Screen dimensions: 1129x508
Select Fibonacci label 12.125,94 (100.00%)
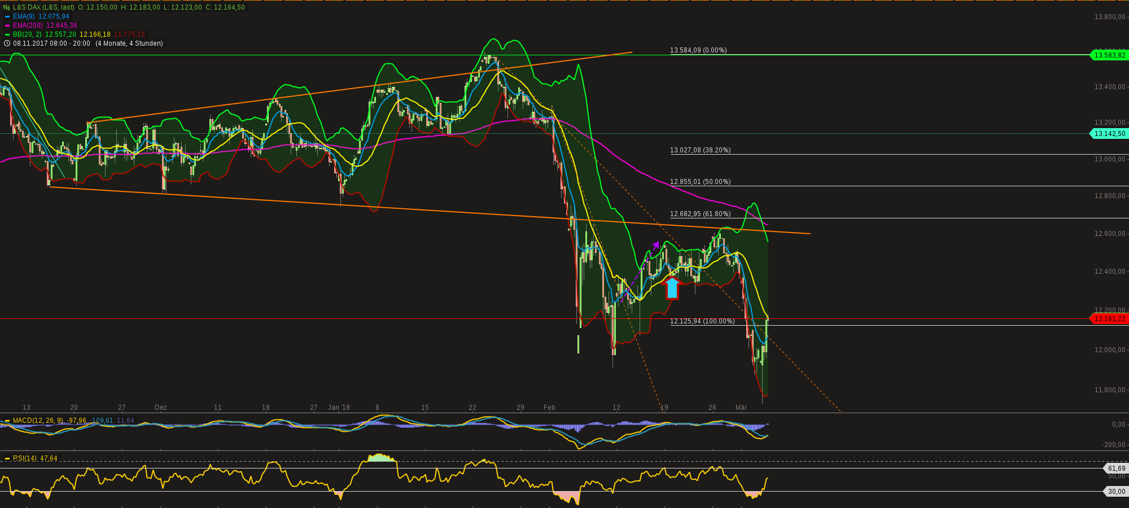point(702,321)
